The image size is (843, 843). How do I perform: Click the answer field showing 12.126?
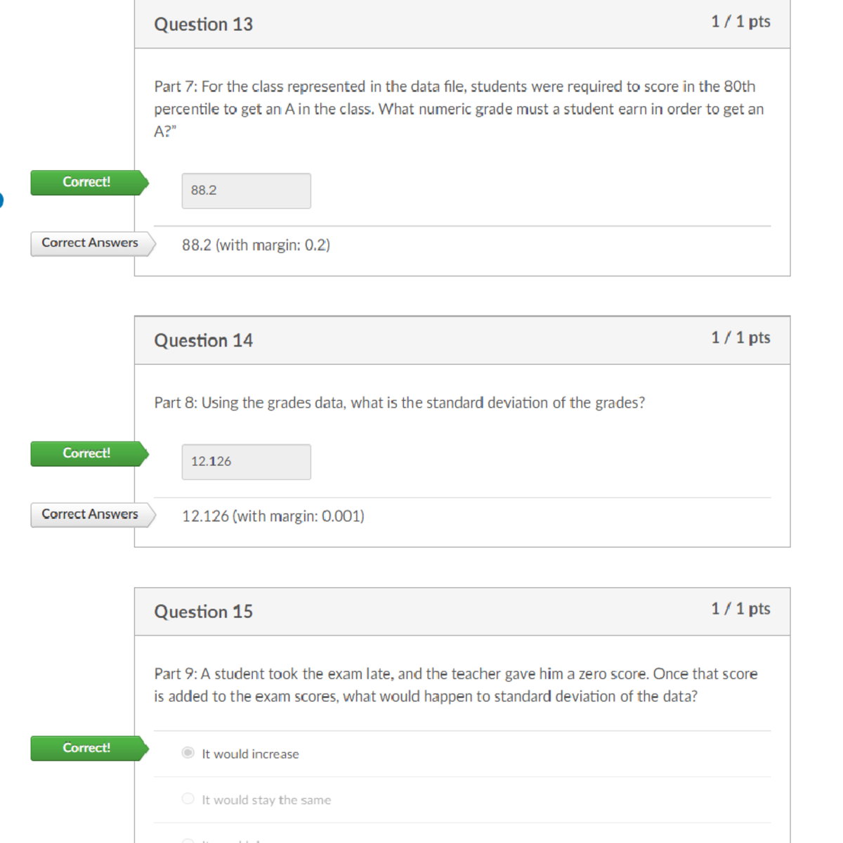[x=246, y=462]
